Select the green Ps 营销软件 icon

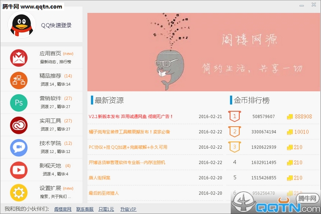click(x=19, y=103)
